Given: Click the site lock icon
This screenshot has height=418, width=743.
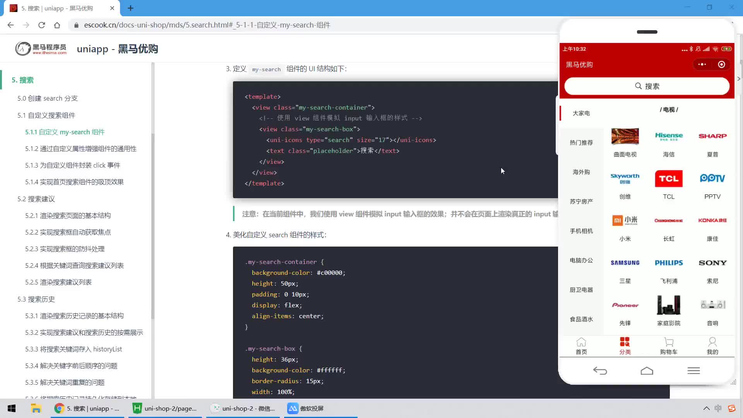Looking at the screenshot, I should 76,25.
